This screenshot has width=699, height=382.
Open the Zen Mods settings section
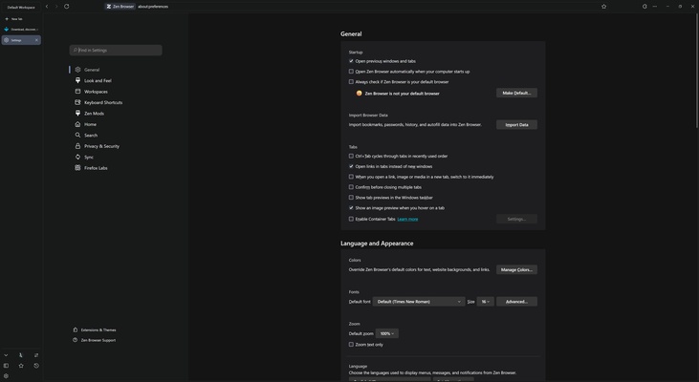(x=94, y=114)
